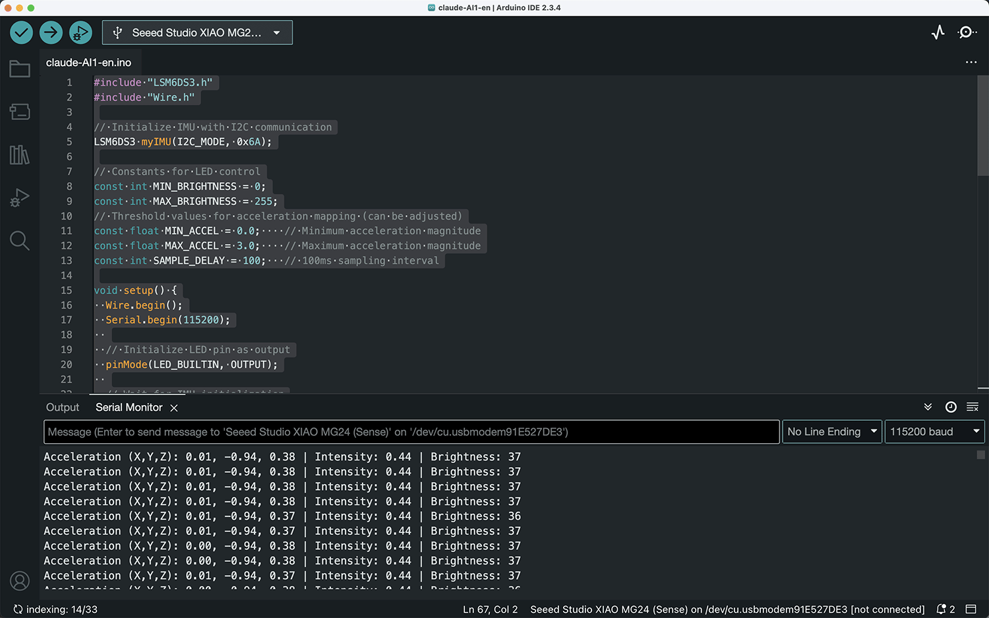The height and width of the screenshot is (618, 989).
Task: Click the 'const int MIN_BRIGHTNESS = 0;' line
Action: click(180, 187)
